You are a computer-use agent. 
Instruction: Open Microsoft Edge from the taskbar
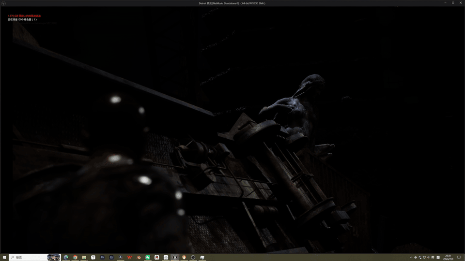coord(66,258)
